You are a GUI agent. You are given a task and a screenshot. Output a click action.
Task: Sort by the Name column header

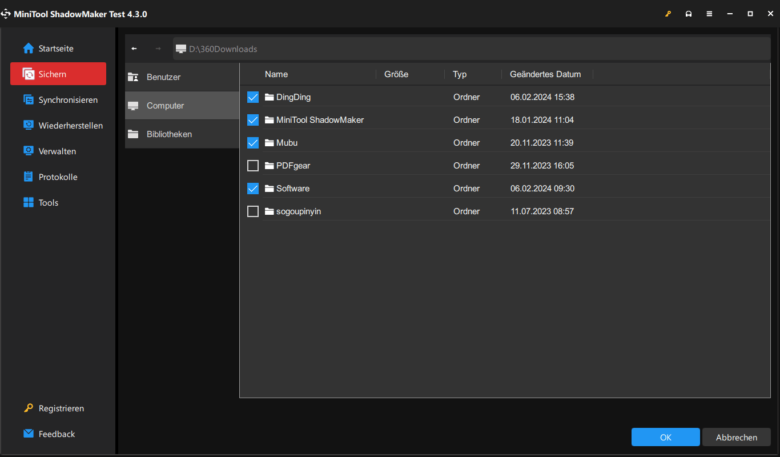[276, 74]
